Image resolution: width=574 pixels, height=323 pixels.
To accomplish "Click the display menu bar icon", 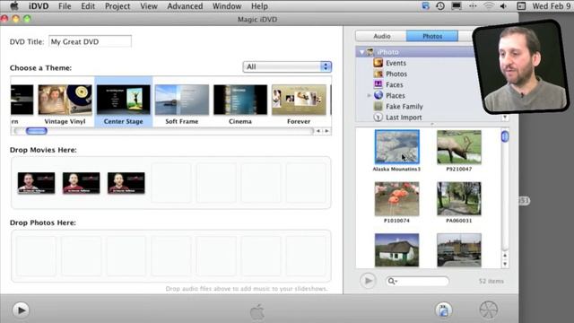I will click(x=457, y=6).
